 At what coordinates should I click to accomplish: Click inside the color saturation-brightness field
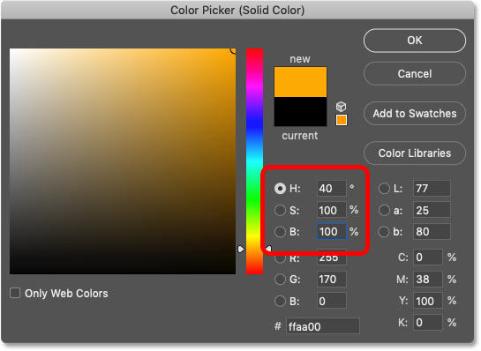click(x=123, y=161)
